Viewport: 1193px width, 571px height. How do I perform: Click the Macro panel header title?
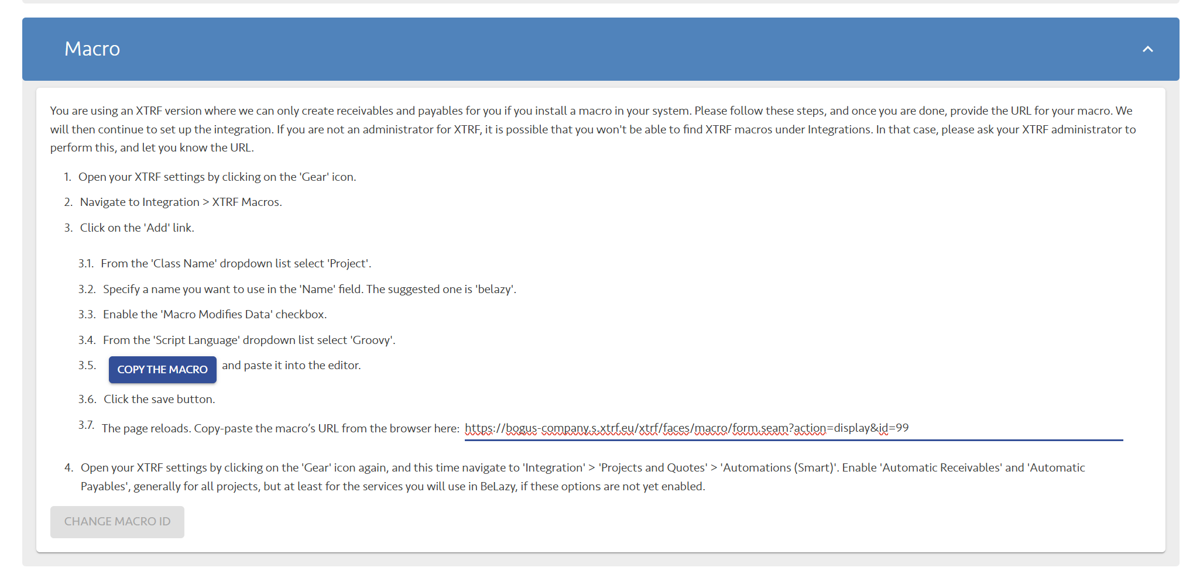(x=92, y=49)
